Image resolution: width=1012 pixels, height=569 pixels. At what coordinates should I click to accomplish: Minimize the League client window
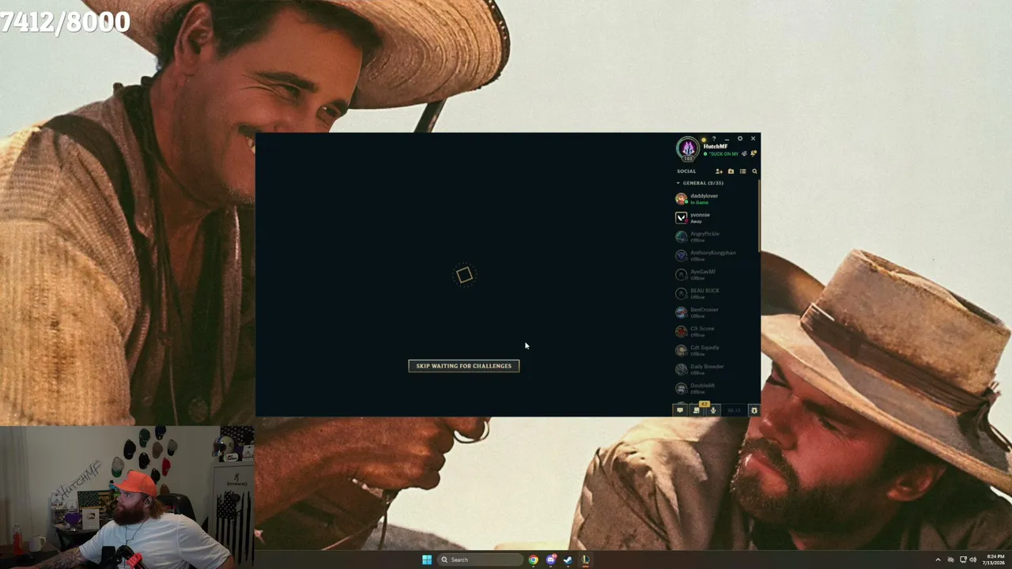727,139
